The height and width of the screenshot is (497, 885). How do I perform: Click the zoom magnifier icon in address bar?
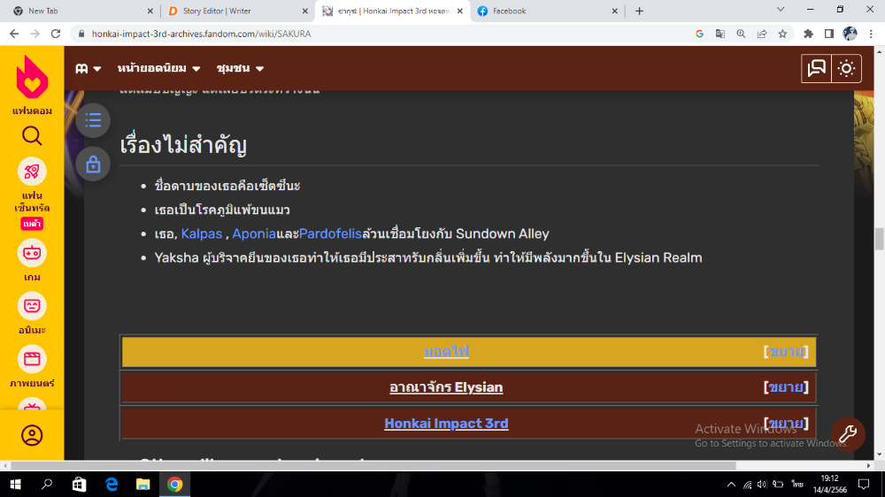741,34
